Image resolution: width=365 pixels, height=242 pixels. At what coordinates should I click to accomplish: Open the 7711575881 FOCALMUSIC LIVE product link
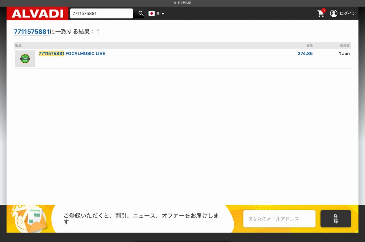click(72, 54)
